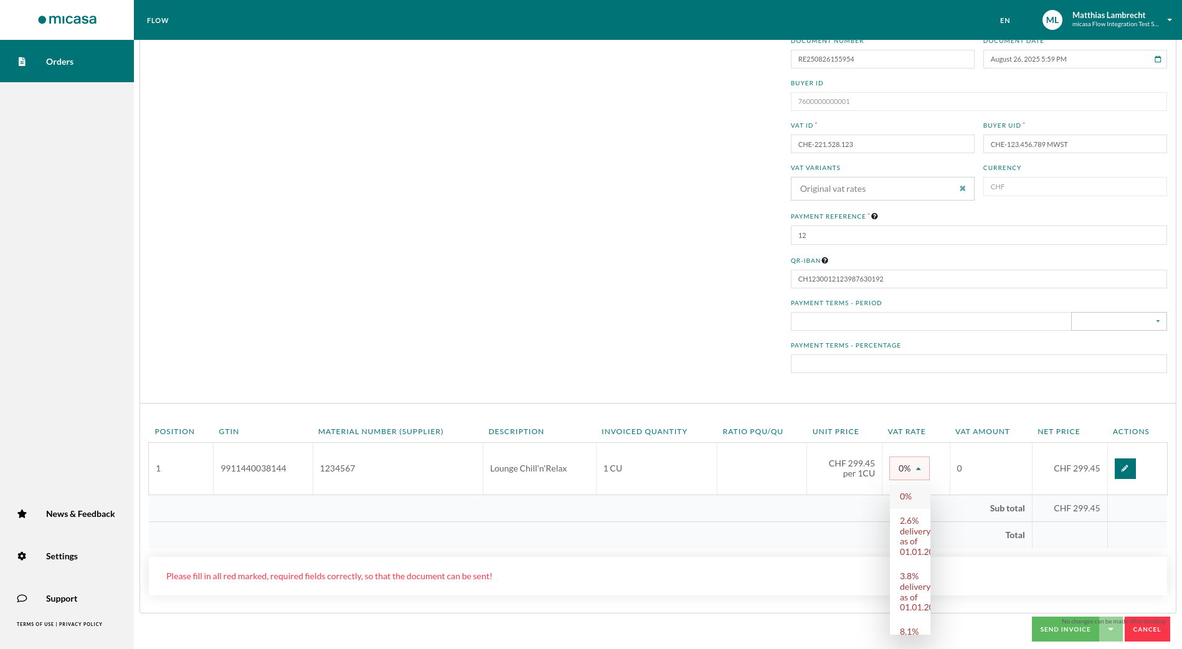This screenshot has height=649, width=1182.
Task: Edit the Payment Reference field
Action: click(978, 235)
